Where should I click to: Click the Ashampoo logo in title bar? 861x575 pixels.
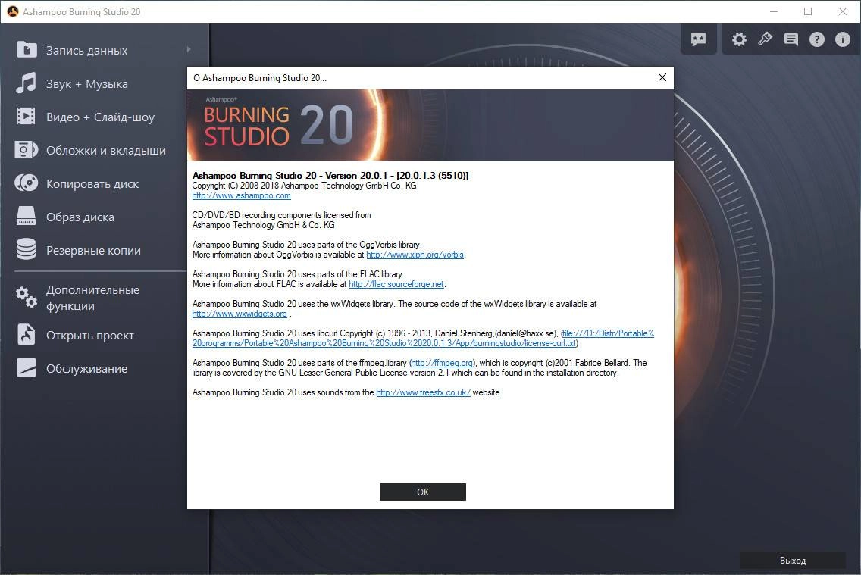(x=12, y=11)
